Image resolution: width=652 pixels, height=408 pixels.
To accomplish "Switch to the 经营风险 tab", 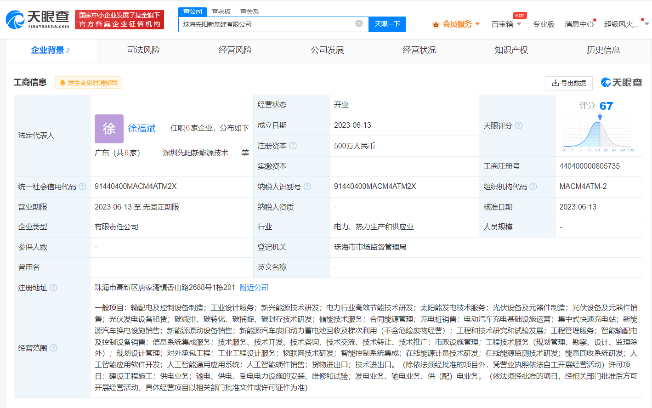I will coord(235,50).
